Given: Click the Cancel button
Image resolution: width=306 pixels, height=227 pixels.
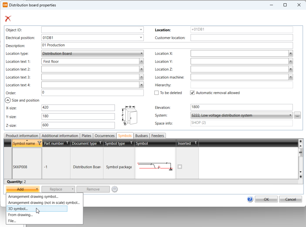Looking at the screenshot, I should (290, 199).
